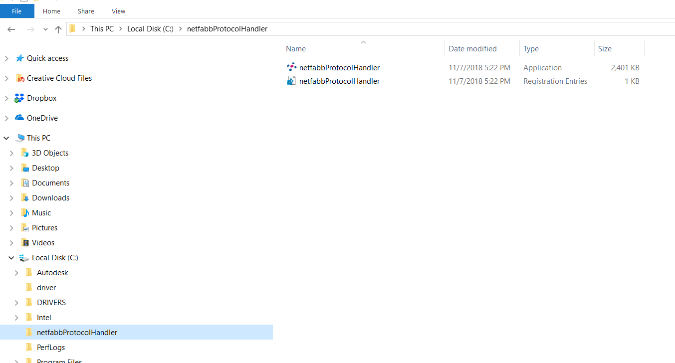
Task: Collapse the This PC tree node
Action: click(x=6, y=138)
